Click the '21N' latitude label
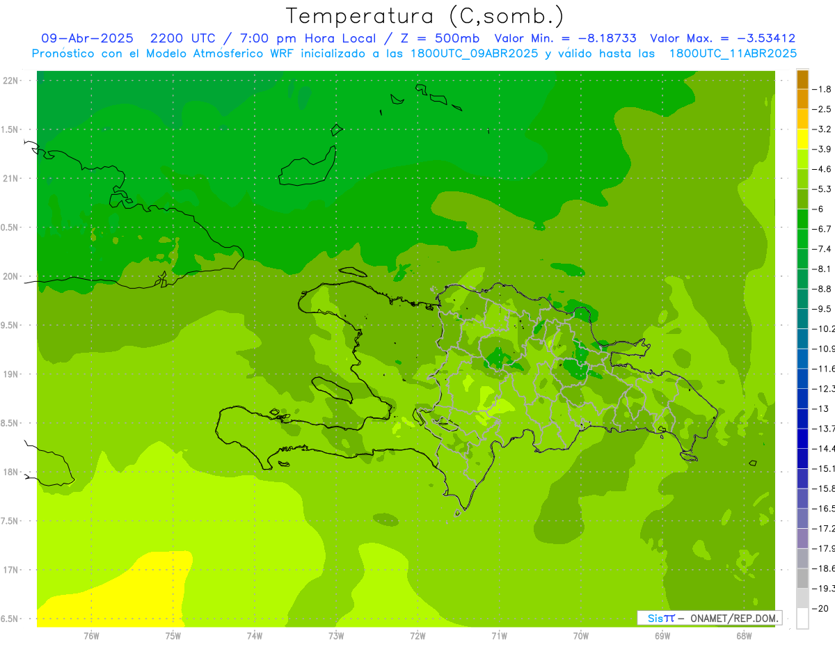Viewport: 835px width, 645px height. coord(11,179)
